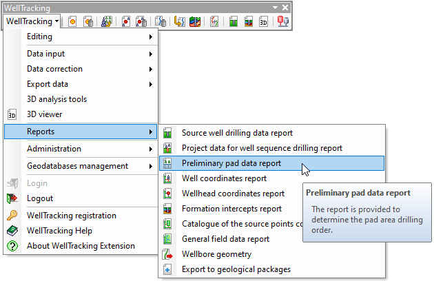Viewport: 434px width, 281px height.
Task: Open Administration menu entry
Action: (81, 149)
